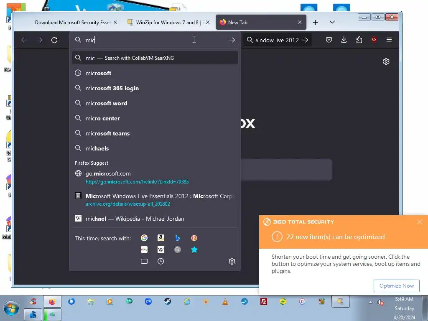428x321 pixels.
Task: Search this time with DuckDuckGo icon
Action: coord(194,238)
